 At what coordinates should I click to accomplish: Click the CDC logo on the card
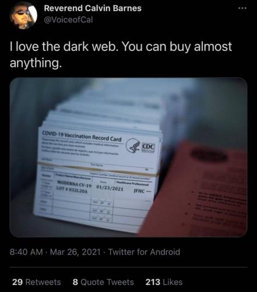coord(149,147)
